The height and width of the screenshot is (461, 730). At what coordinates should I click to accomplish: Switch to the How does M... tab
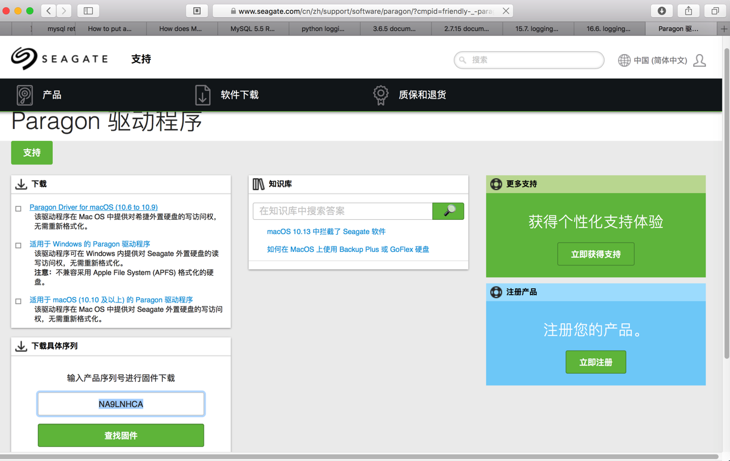pyautogui.click(x=181, y=29)
